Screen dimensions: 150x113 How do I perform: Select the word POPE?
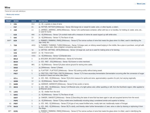click(16, 101)
